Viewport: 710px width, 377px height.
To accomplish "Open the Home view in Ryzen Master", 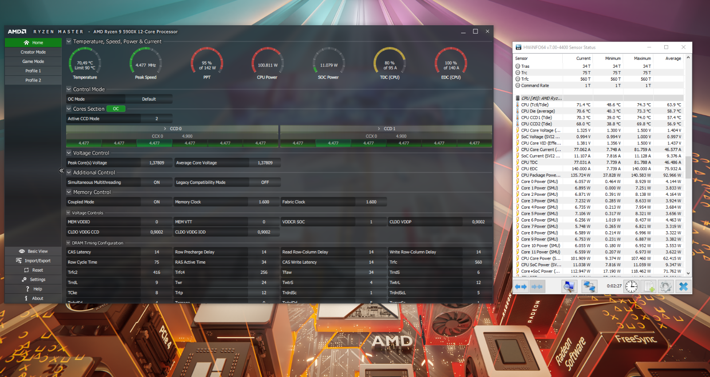I will [33, 43].
